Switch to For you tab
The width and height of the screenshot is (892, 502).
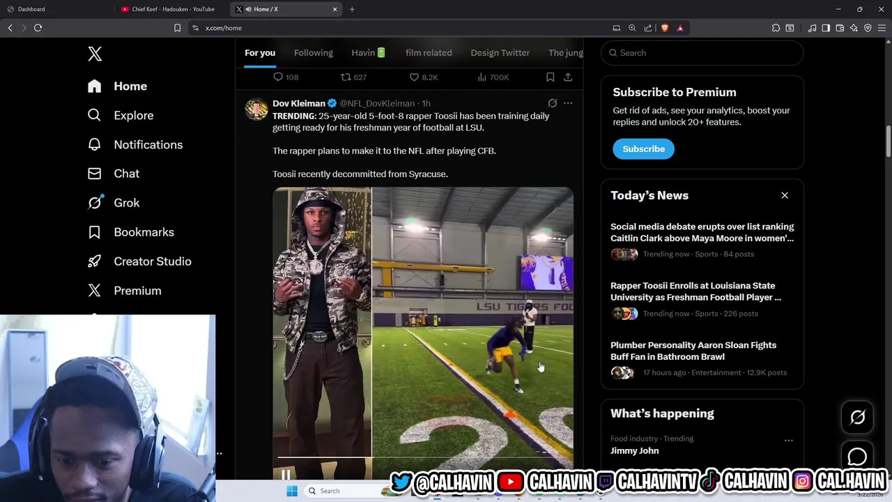(x=260, y=53)
